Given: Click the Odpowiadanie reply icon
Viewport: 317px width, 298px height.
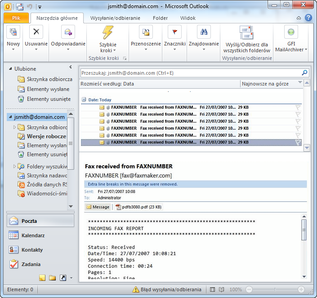Looking at the screenshot, I should pyautogui.click(x=68, y=32).
